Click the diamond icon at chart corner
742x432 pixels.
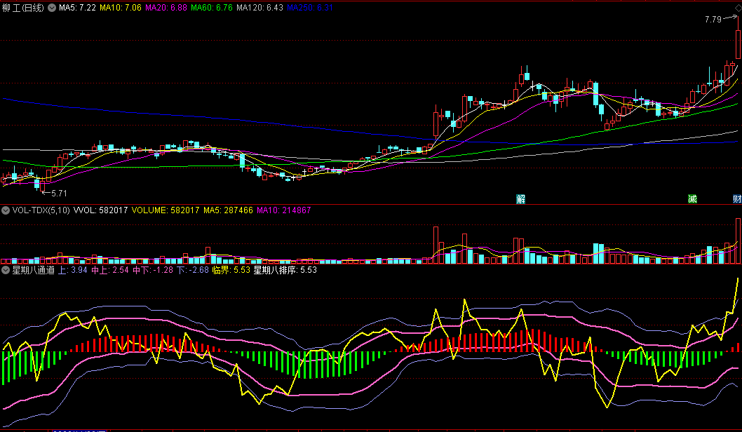(738, 9)
